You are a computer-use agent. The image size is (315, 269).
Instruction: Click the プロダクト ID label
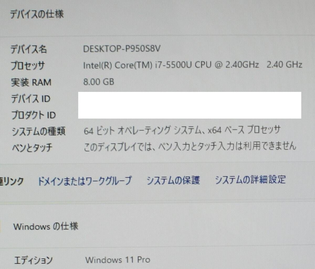point(33,115)
